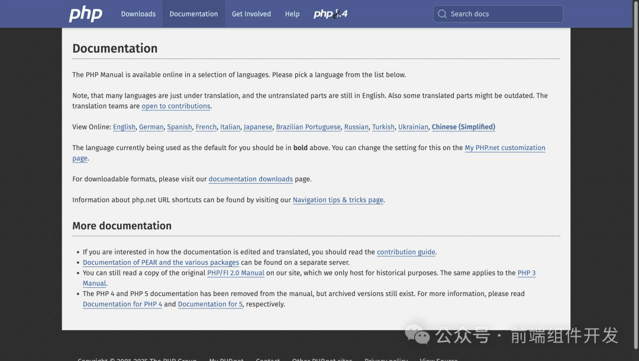View the manual in German
The width and height of the screenshot is (639, 361).
(x=151, y=127)
